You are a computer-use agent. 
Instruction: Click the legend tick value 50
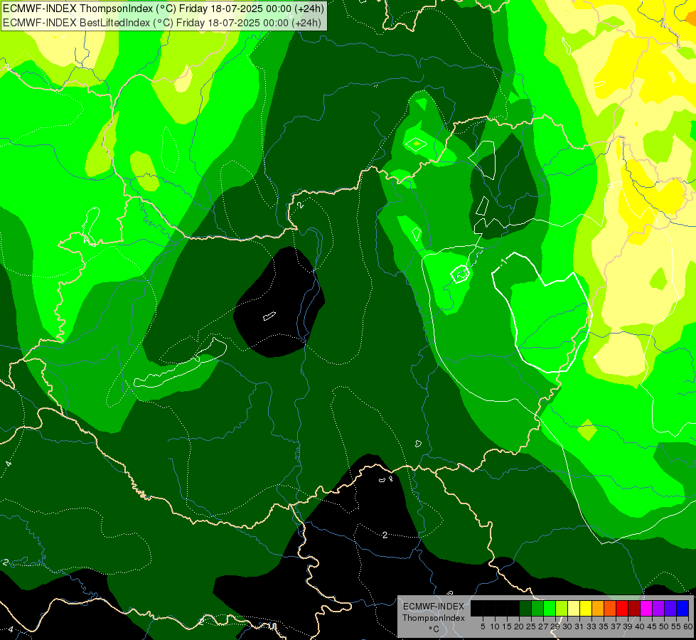pos(664,626)
